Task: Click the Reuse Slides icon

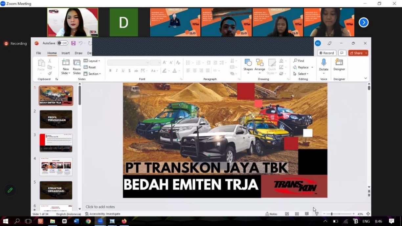Action: [77, 67]
